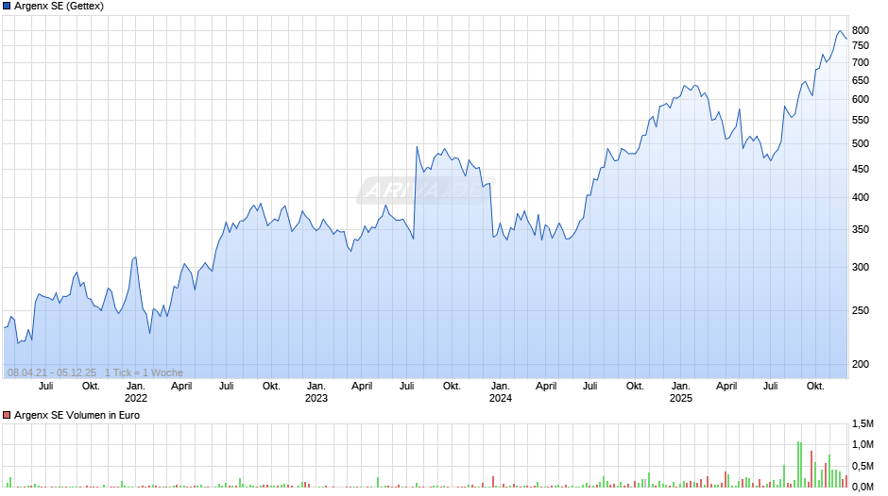The width and height of the screenshot is (888, 496).
Task: Click the date range 08.04.21 - 05.12.25
Action: [52, 372]
